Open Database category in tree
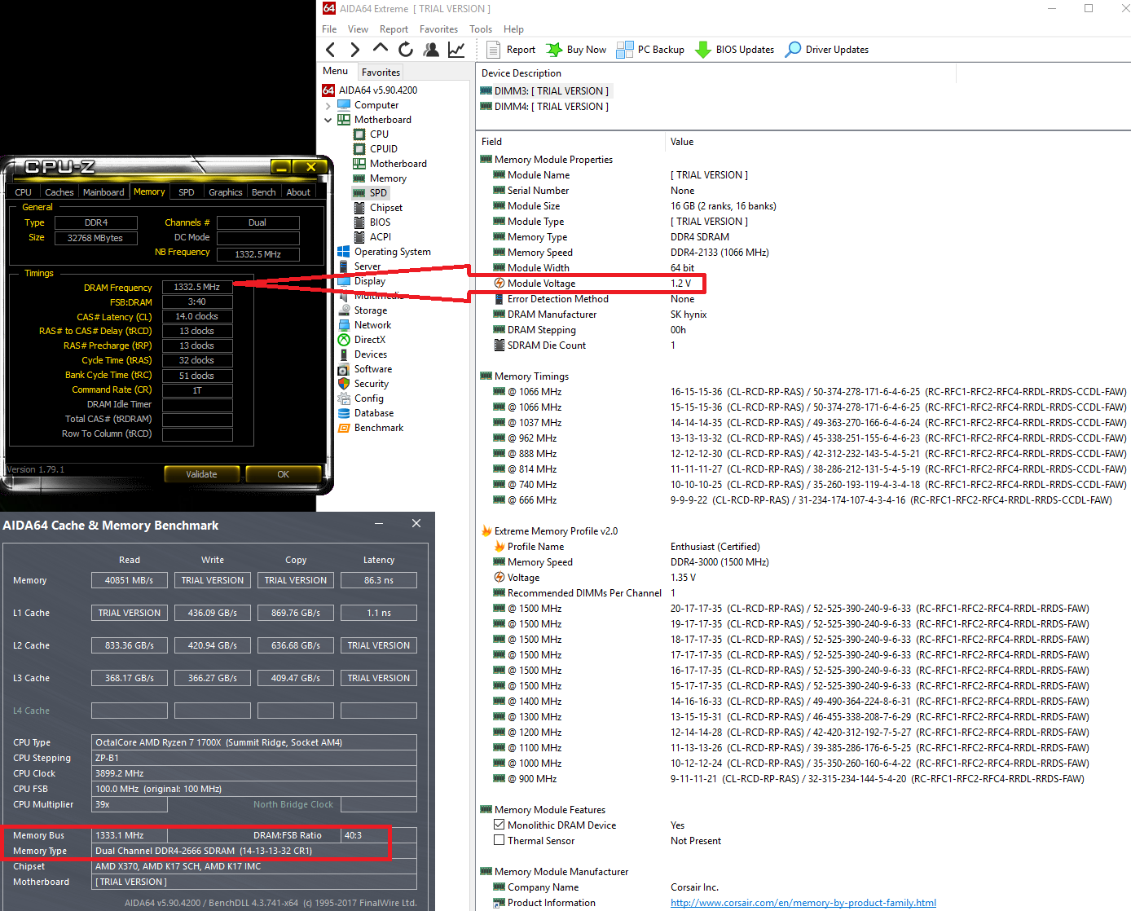 point(366,413)
